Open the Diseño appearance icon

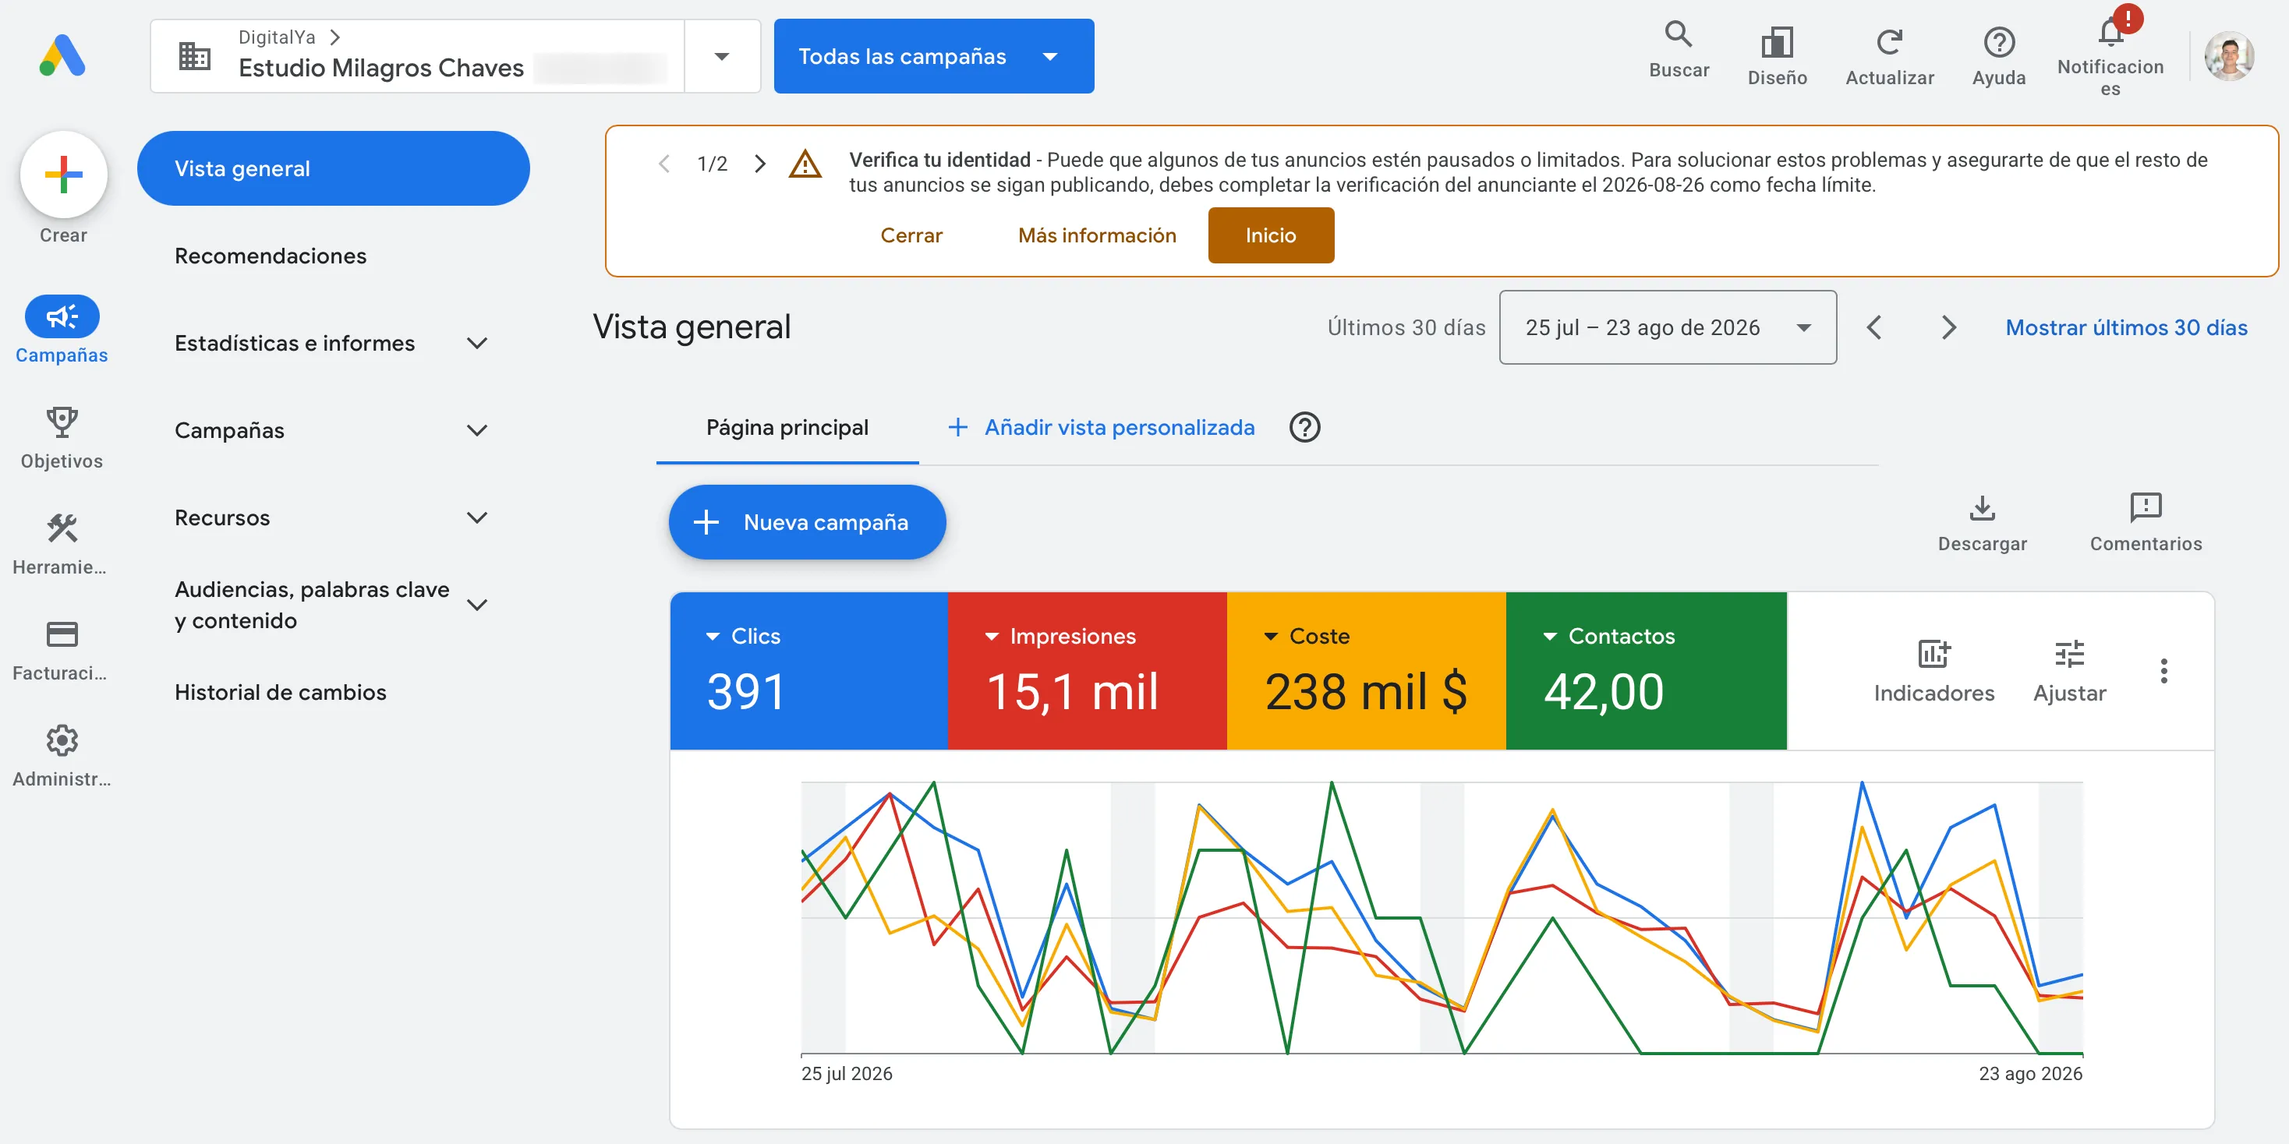1776,42
